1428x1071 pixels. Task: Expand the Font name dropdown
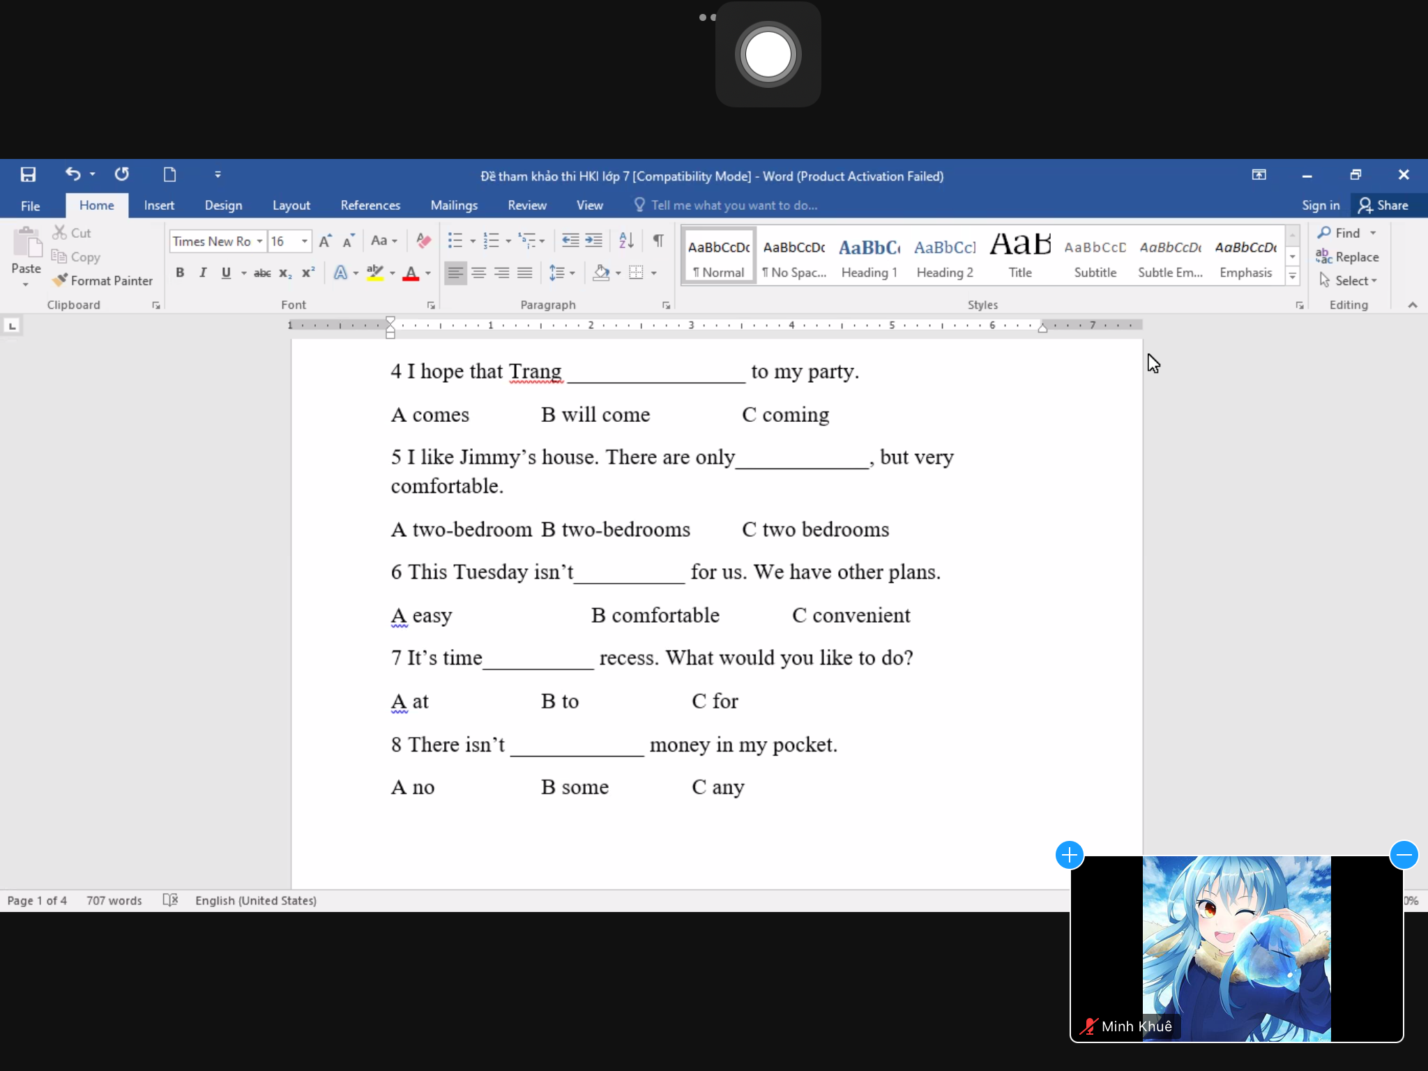coord(259,241)
